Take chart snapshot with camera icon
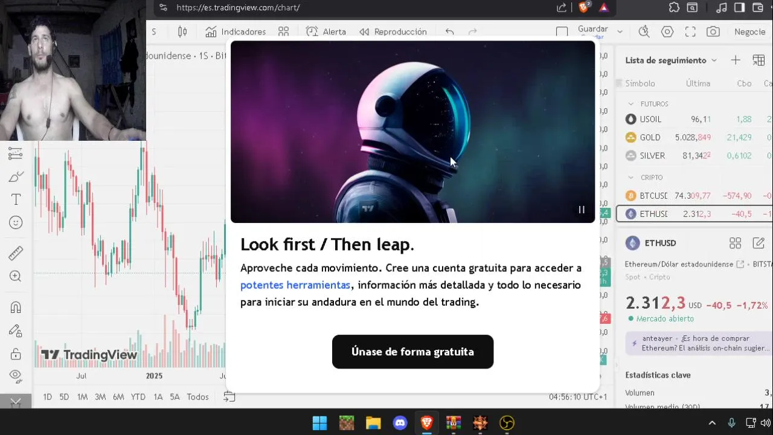Viewport: 773px width, 435px height. 713,31
